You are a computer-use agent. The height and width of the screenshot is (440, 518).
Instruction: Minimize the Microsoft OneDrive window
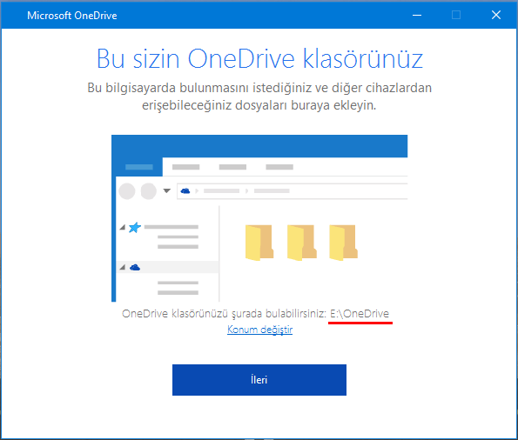tap(417, 15)
